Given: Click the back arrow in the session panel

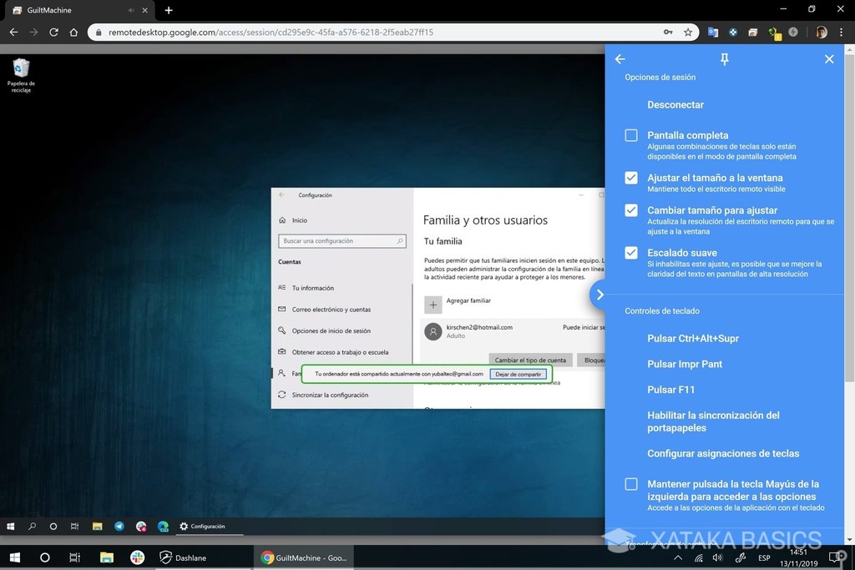Looking at the screenshot, I should (x=620, y=58).
